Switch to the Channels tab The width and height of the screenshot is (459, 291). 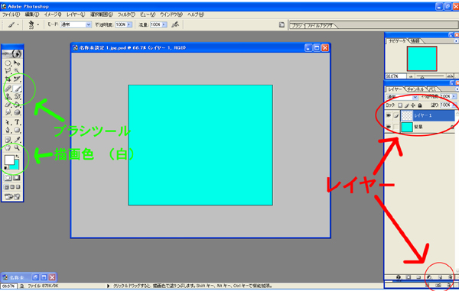point(415,89)
